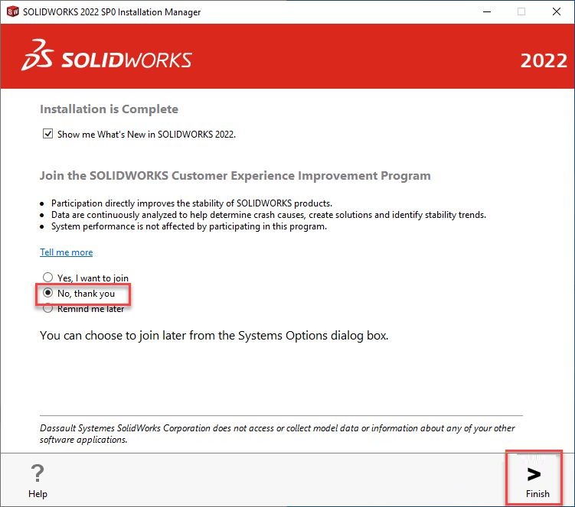Click the What's New in SOLIDWORKS 2022 label

point(146,135)
